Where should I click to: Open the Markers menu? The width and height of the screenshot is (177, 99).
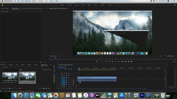pos(34,1)
